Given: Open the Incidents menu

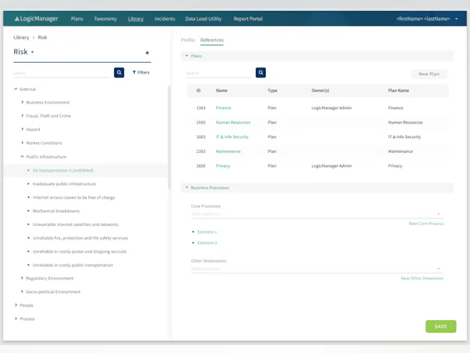Looking at the screenshot, I should click(164, 19).
